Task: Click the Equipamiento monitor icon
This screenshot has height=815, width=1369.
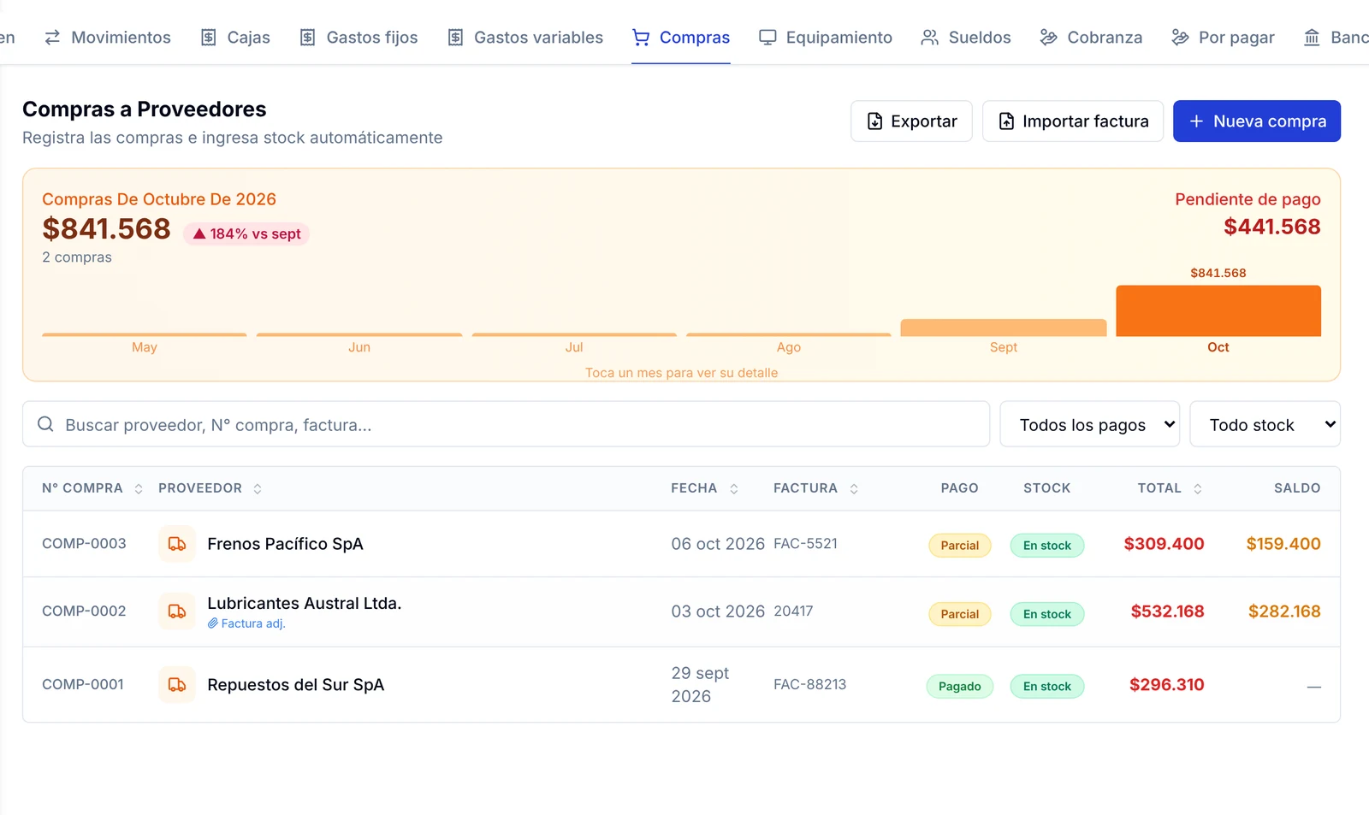Action: [768, 38]
